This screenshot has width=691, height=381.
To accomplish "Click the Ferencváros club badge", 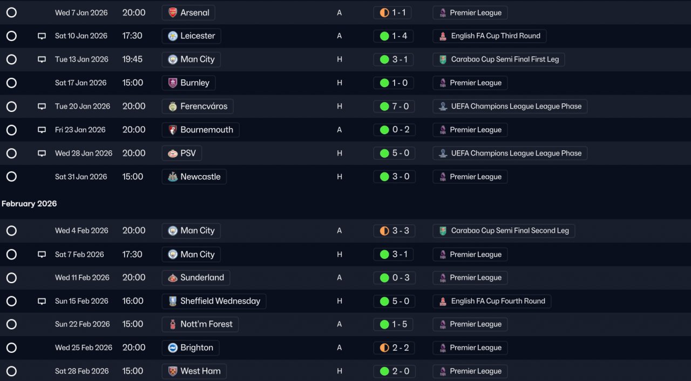I will (x=173, y=106).
